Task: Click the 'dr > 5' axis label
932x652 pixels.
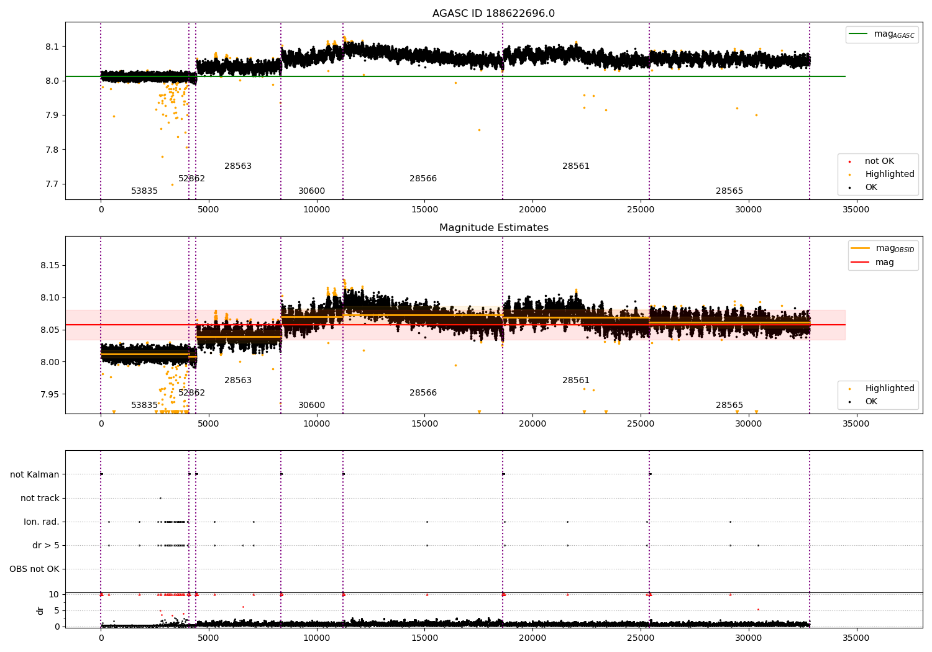Action: point(46,545)
